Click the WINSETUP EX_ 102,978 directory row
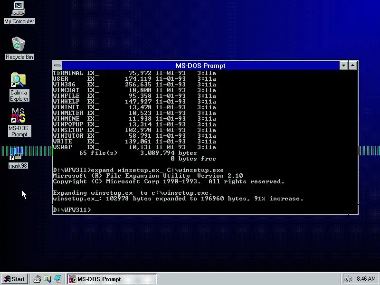The width and height of the screenshot is (380, 285). point(134,130)
